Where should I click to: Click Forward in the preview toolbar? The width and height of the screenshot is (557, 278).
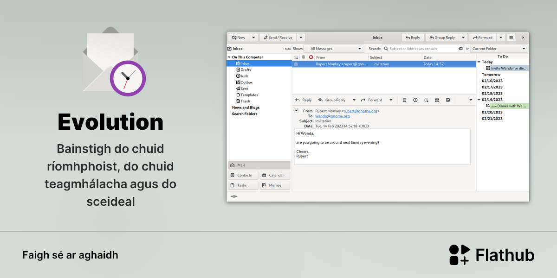(371, 100)
